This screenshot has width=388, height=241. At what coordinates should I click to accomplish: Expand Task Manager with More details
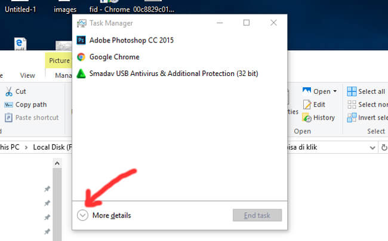pyautogui.click(x=82, y=215)
